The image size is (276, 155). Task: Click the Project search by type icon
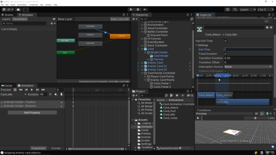point(171,96)
